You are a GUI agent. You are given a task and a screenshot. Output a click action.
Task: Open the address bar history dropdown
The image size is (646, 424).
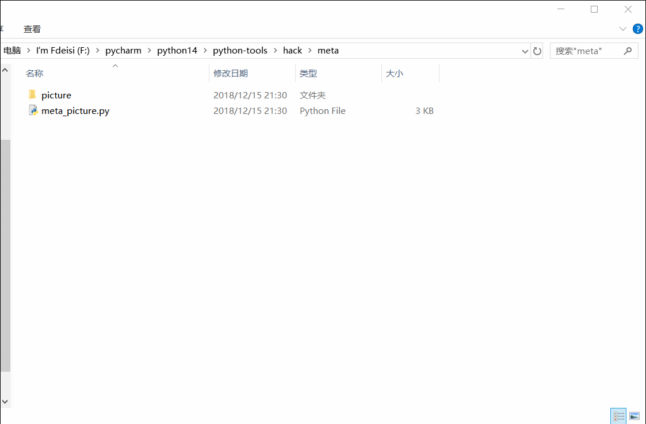(x=524, y=51)
